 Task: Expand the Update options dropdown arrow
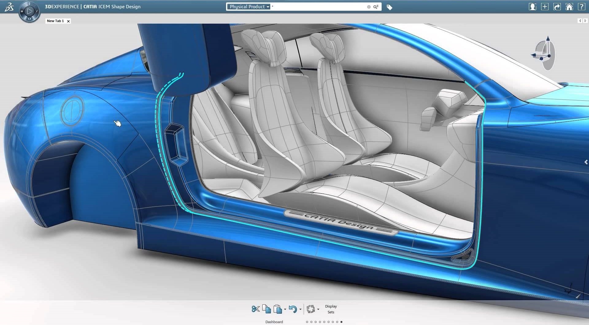(318, 309)
